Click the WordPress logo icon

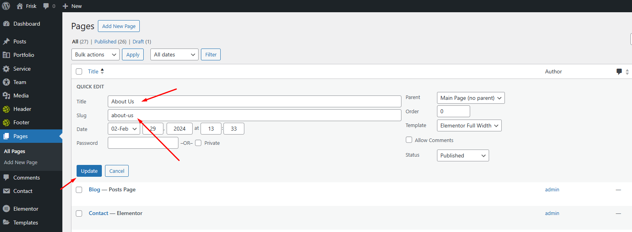[x=6, y=6]
